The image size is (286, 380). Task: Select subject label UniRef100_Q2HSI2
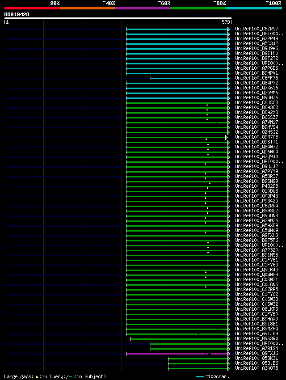point(257,132)
